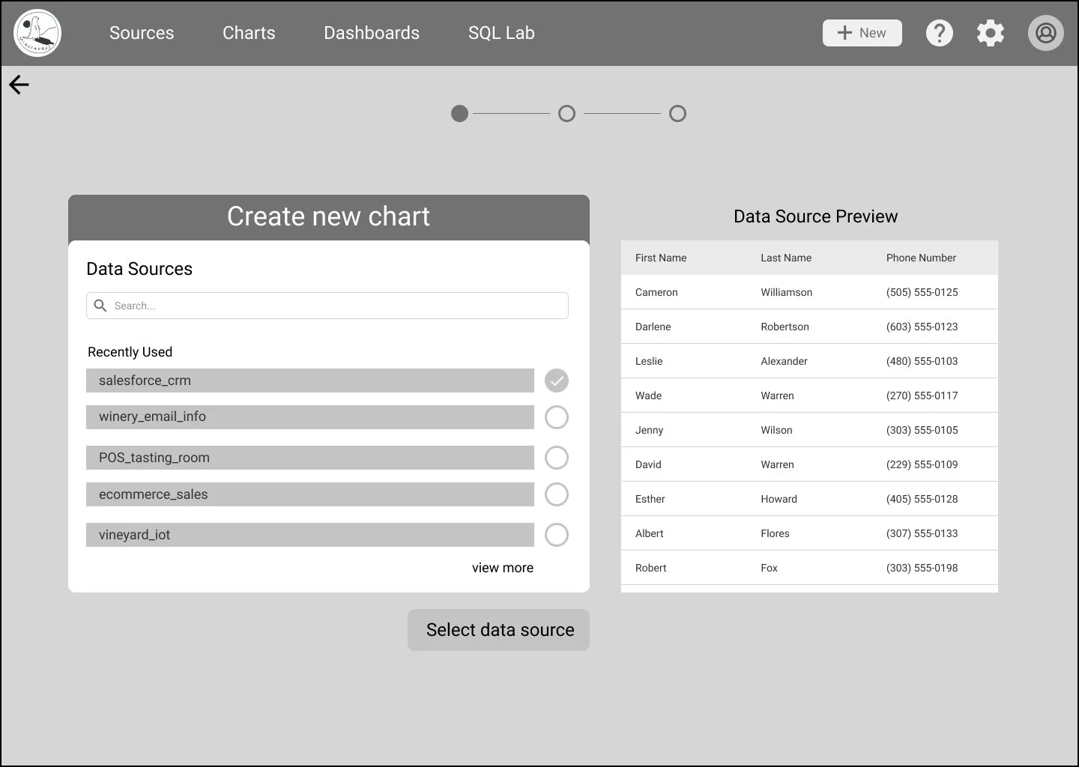
Task: Select the POS_tasting_room radio button
Action: [x=557, y=458]
